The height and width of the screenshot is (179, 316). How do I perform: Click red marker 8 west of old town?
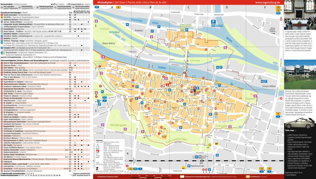[101, 86]
